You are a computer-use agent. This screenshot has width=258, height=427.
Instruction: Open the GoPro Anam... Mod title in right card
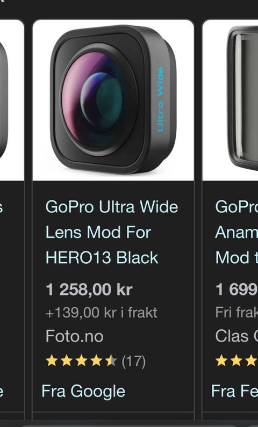click(236, 232)
